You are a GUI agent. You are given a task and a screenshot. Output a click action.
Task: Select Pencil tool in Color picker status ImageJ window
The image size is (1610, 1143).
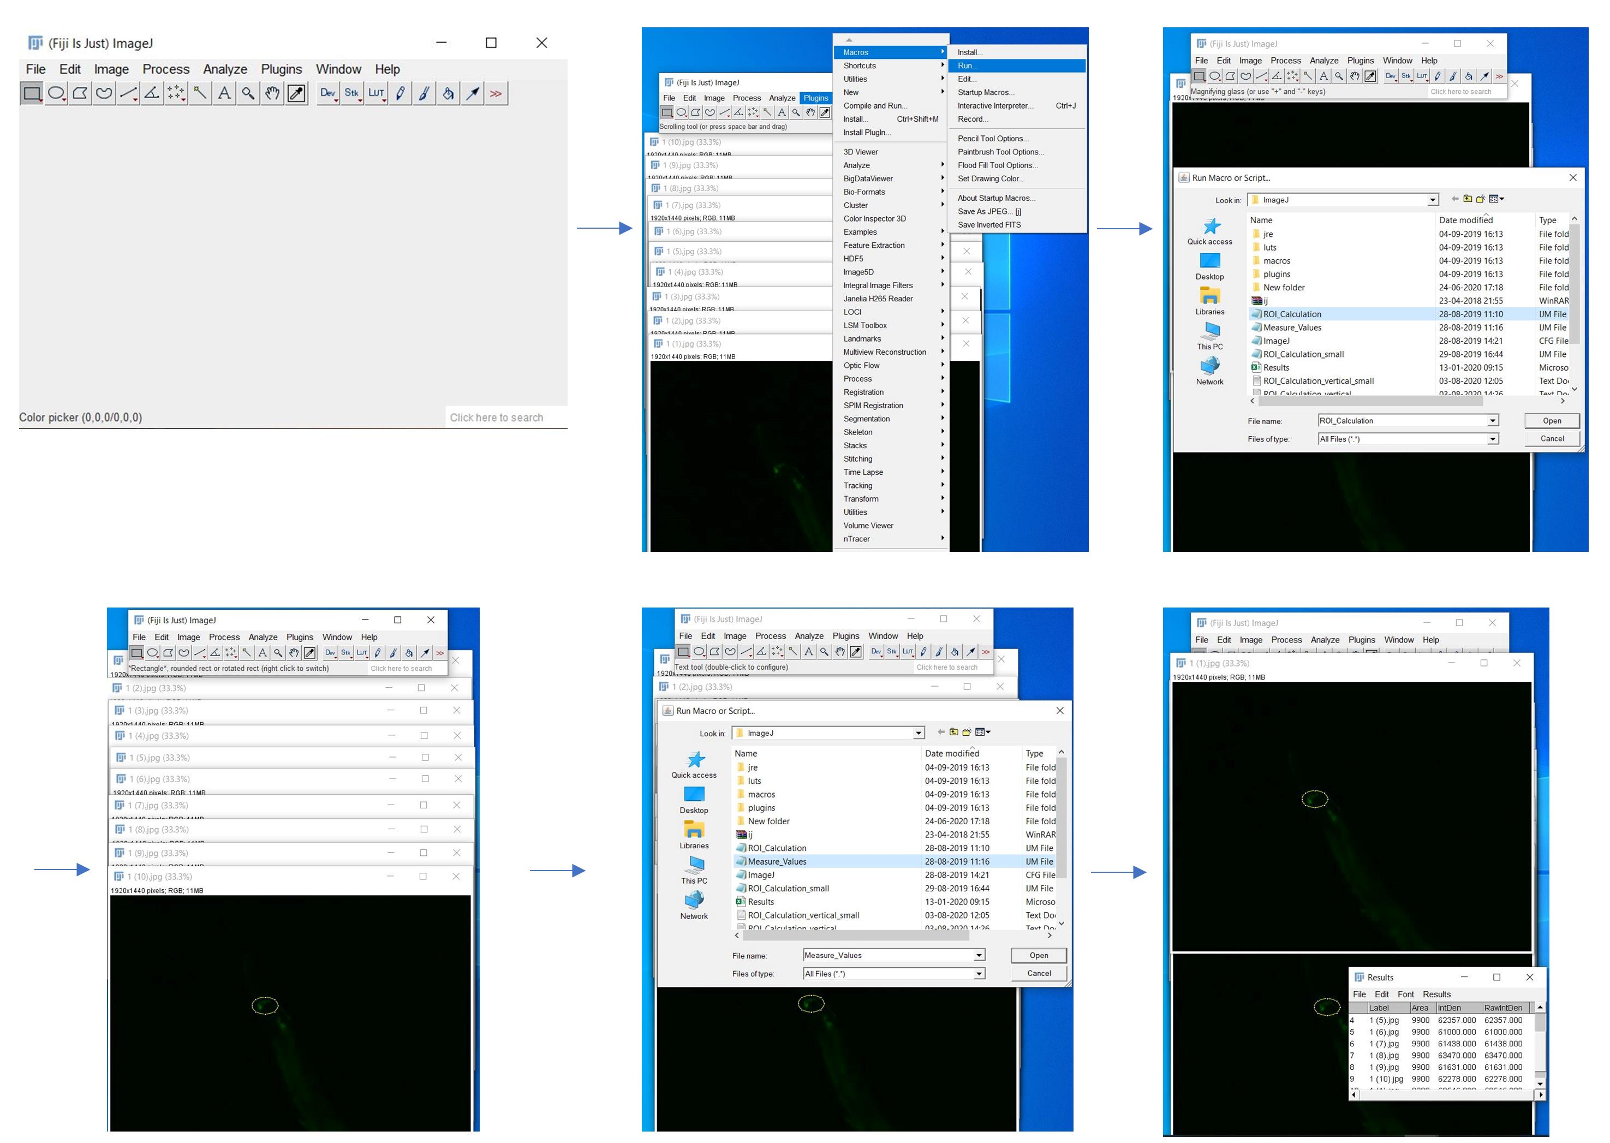401,93
